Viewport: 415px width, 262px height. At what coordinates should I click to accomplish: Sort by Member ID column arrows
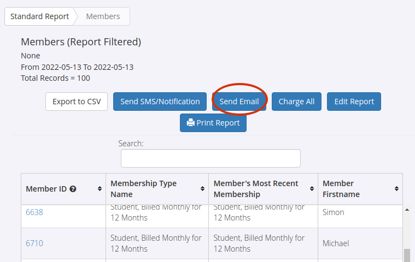pyautogui.click(x=100, y=188)
